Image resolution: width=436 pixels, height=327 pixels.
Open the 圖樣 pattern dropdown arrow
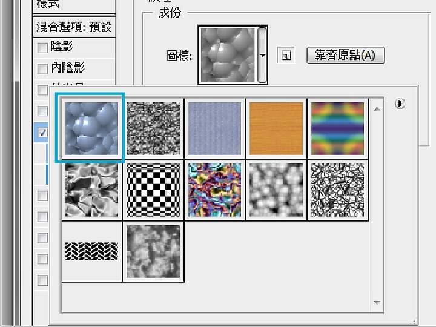(x=262, y=55)
